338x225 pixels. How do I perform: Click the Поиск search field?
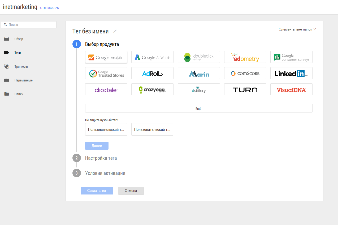(29, 25)
